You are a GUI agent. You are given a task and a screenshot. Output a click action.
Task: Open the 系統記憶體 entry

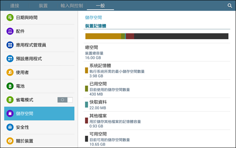coord(157,70)
